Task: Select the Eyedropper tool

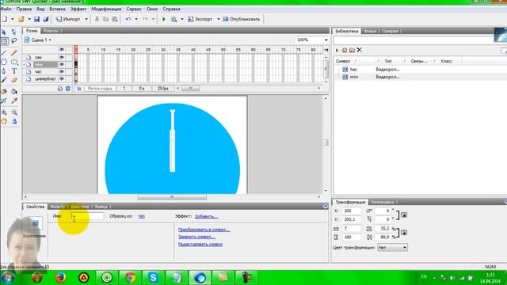Action: [14, 101]
